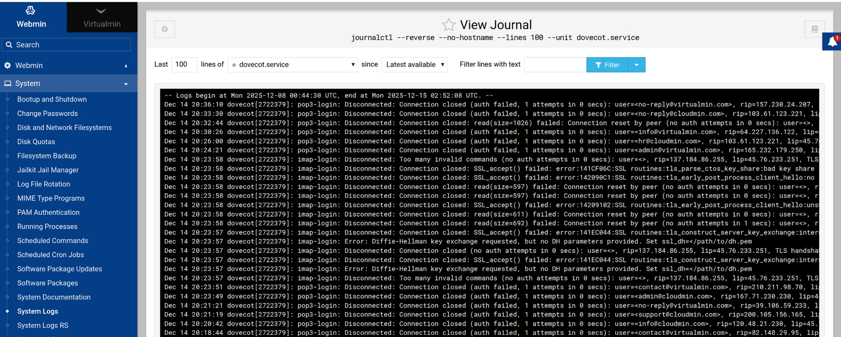Screen dimensions: 841x337
Task: Open the dovecot.service unit dropdown
Action: (x=293, y=65)
